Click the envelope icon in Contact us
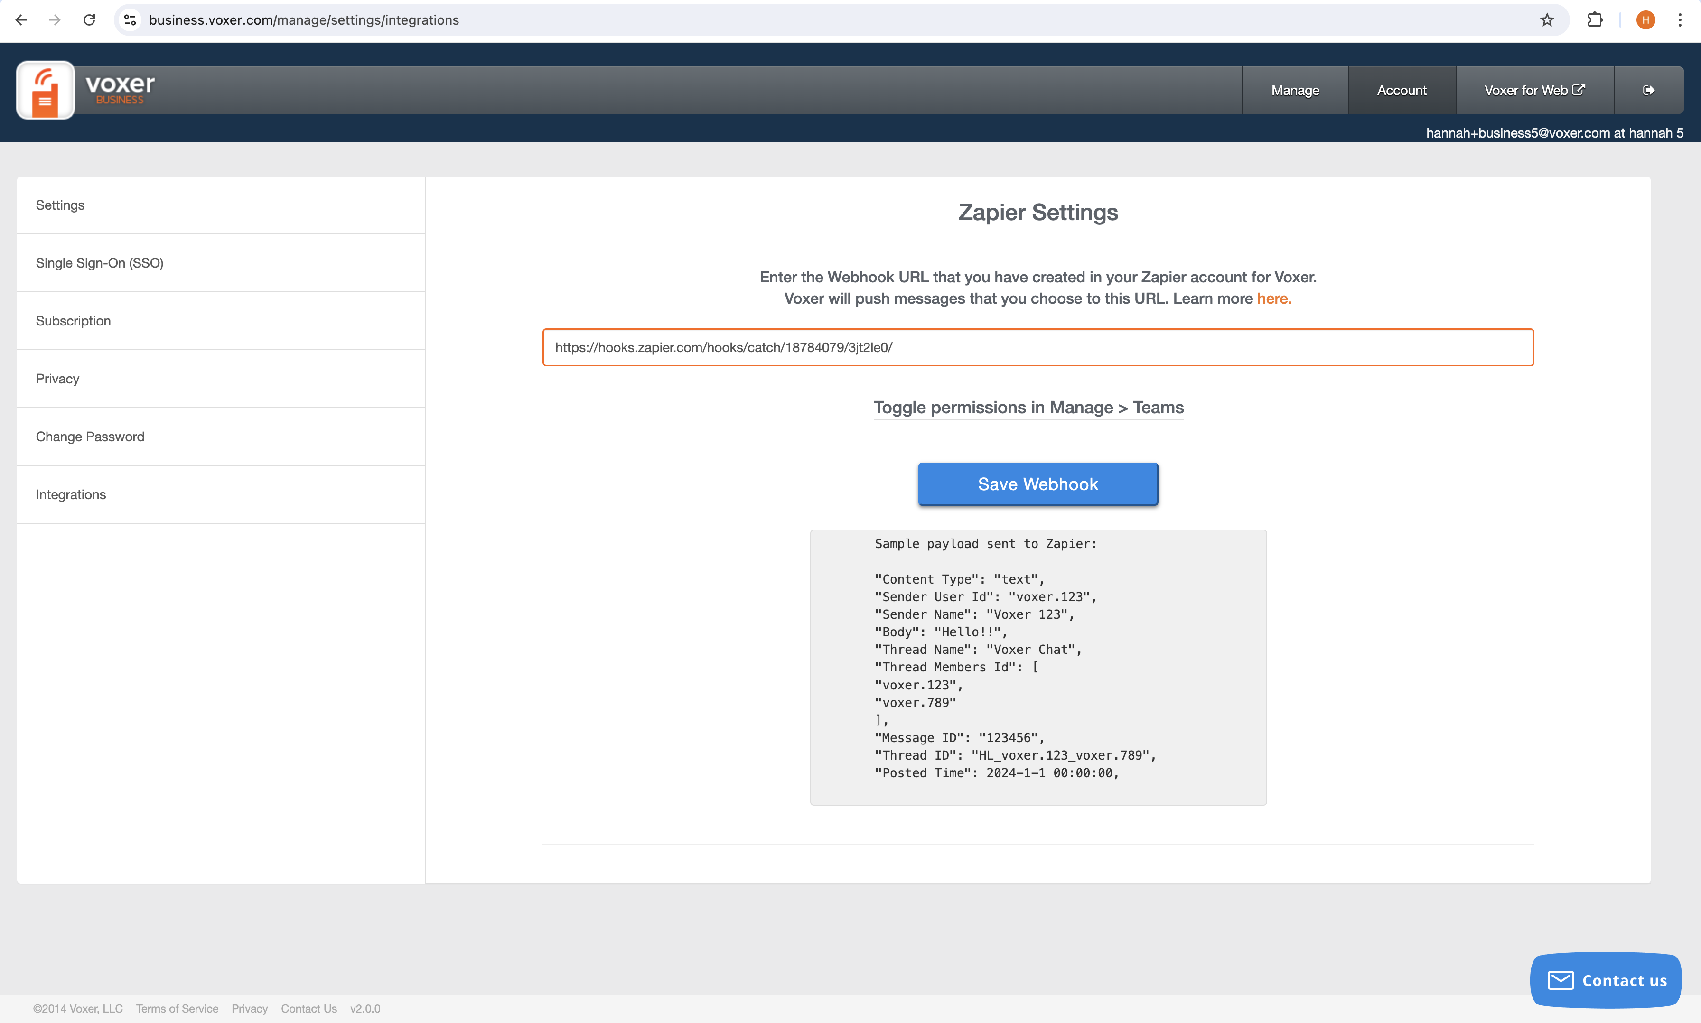Viewport: 1701px width, 1023px height. pyautogui.click(x=1561, y=979)
